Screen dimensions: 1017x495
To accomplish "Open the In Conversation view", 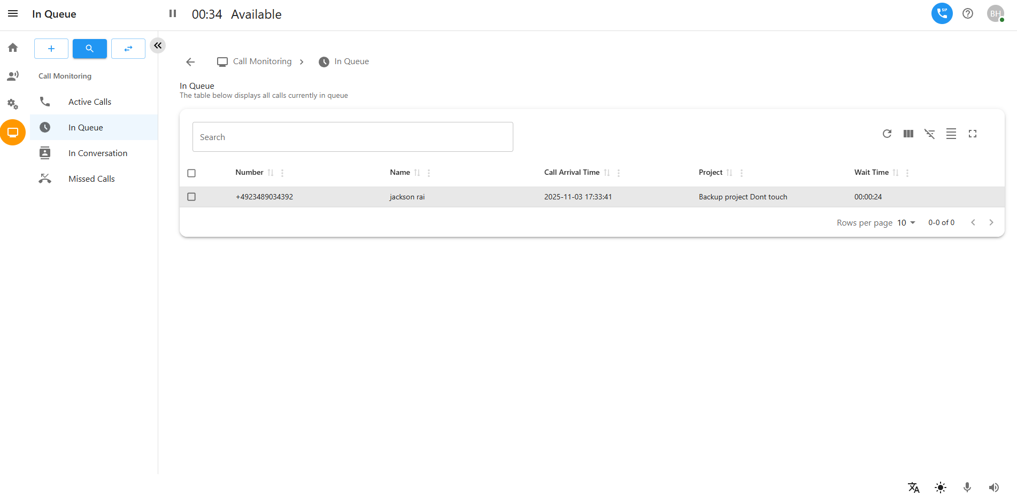I will [98, 153].
